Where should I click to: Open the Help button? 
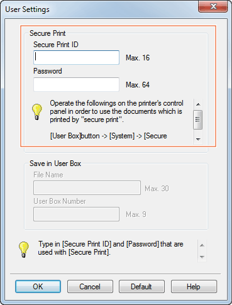click(x=194, y=287)
